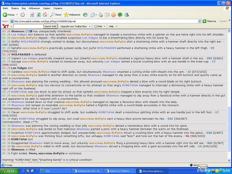The image size is (232, 174).
Task: Switch to Новости // Stalkers taskbar window
Action: (120, 171)
